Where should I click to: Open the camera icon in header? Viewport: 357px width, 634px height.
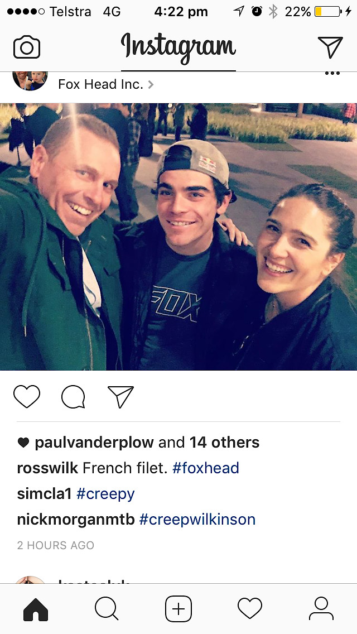click(27, 47)
